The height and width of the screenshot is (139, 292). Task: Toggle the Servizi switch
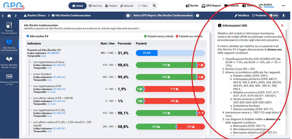tap(244, 6)
